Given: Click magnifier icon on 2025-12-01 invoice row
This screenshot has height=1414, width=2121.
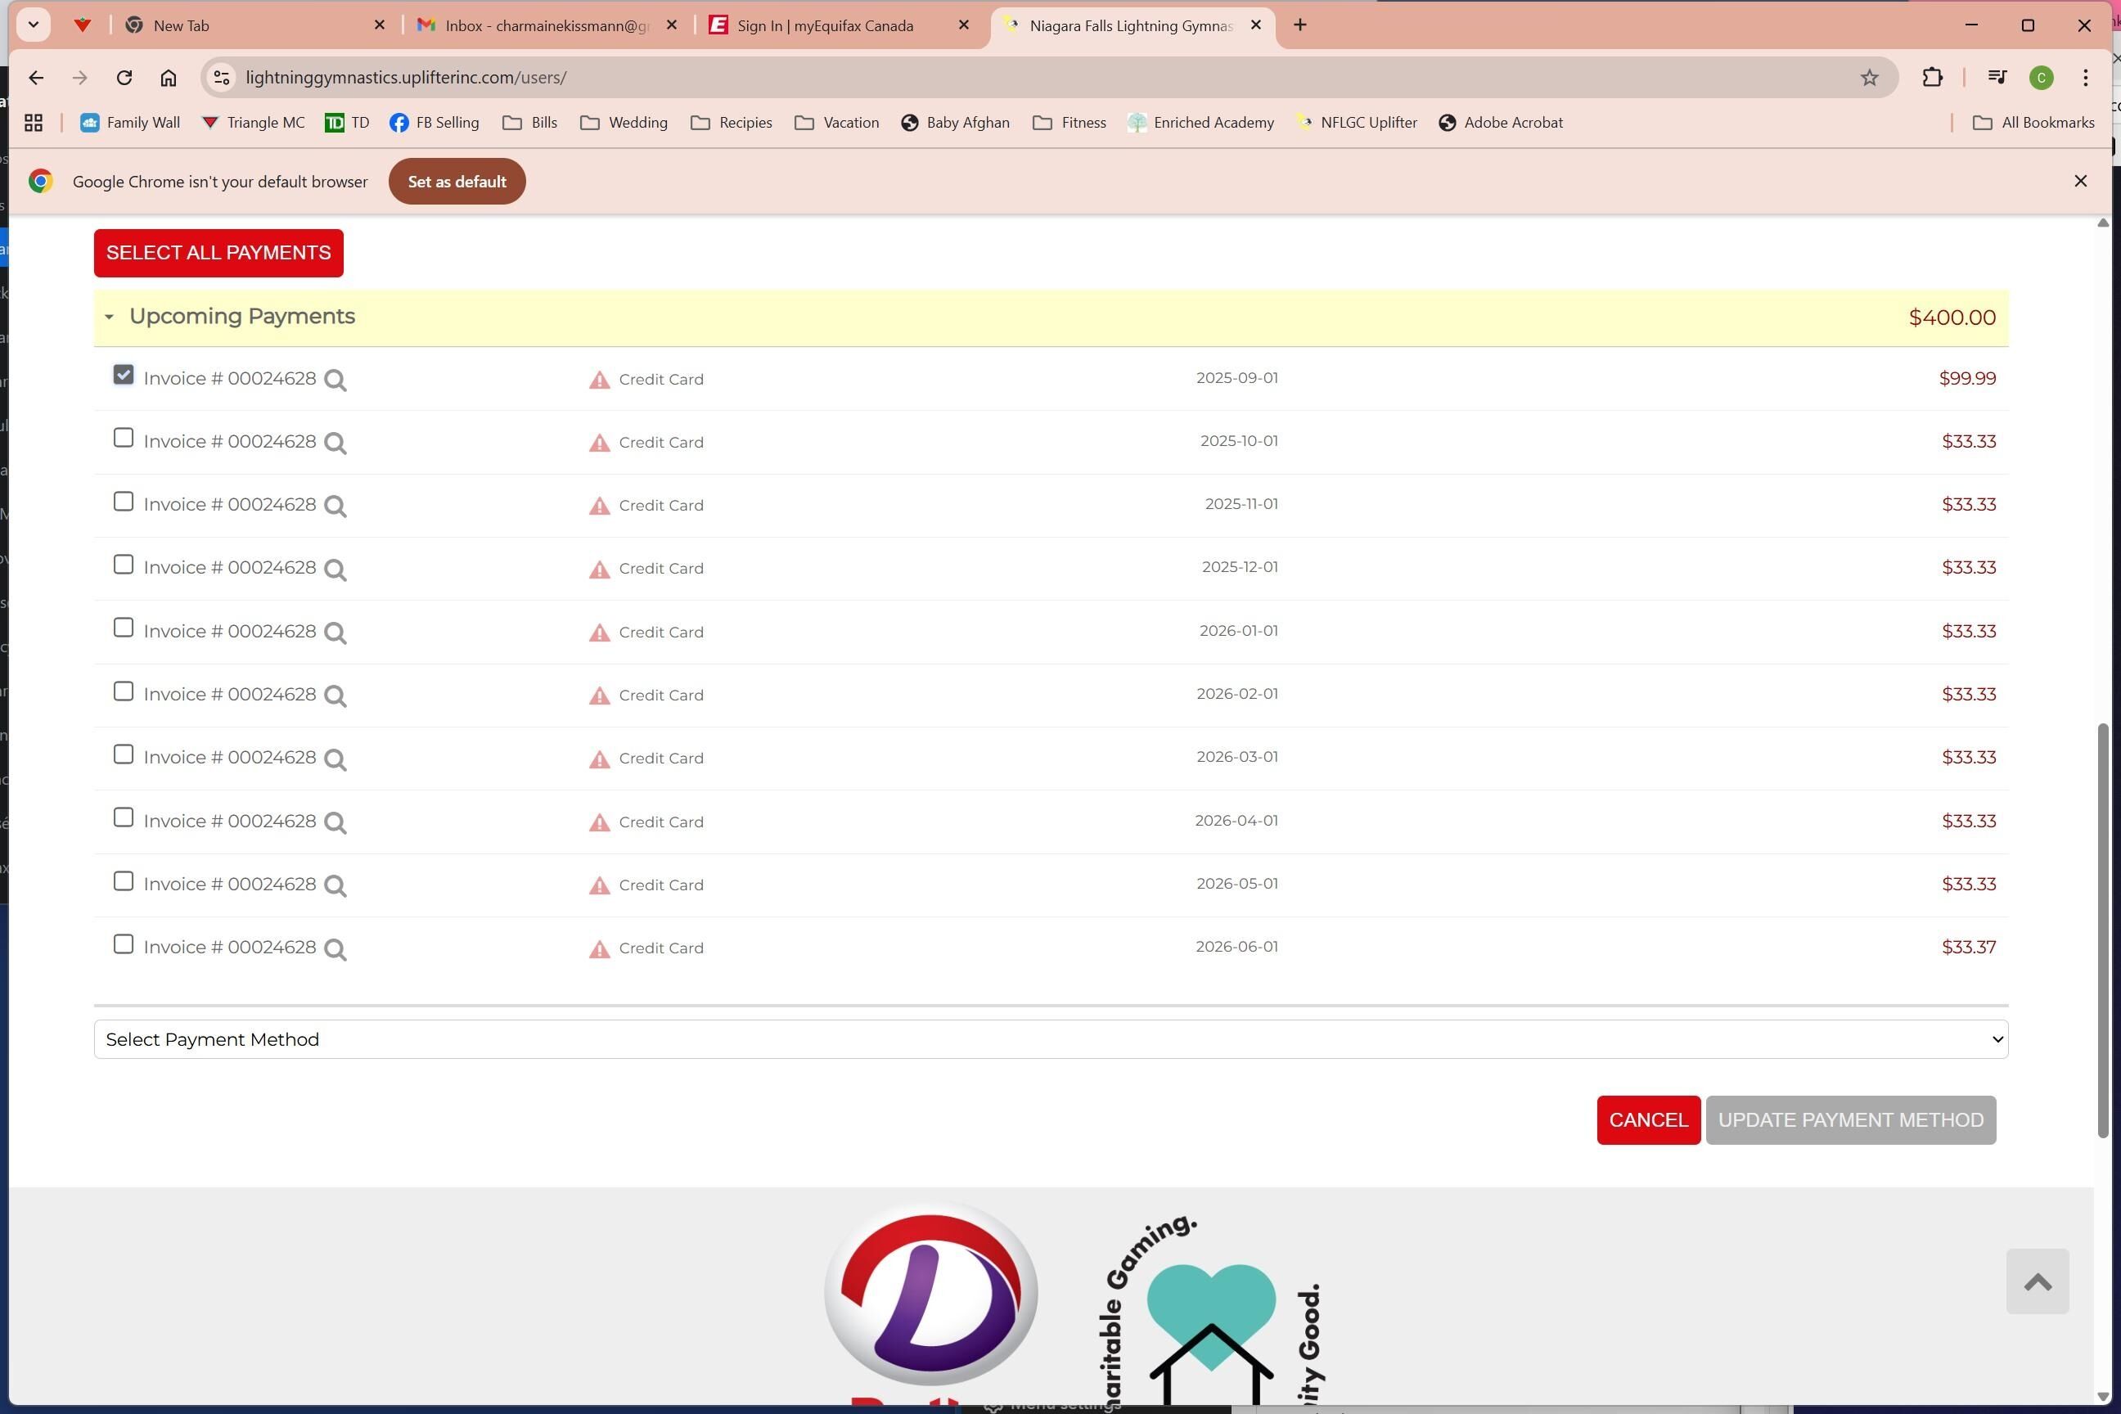Looking at the screenshot, I should pos(335,569).
